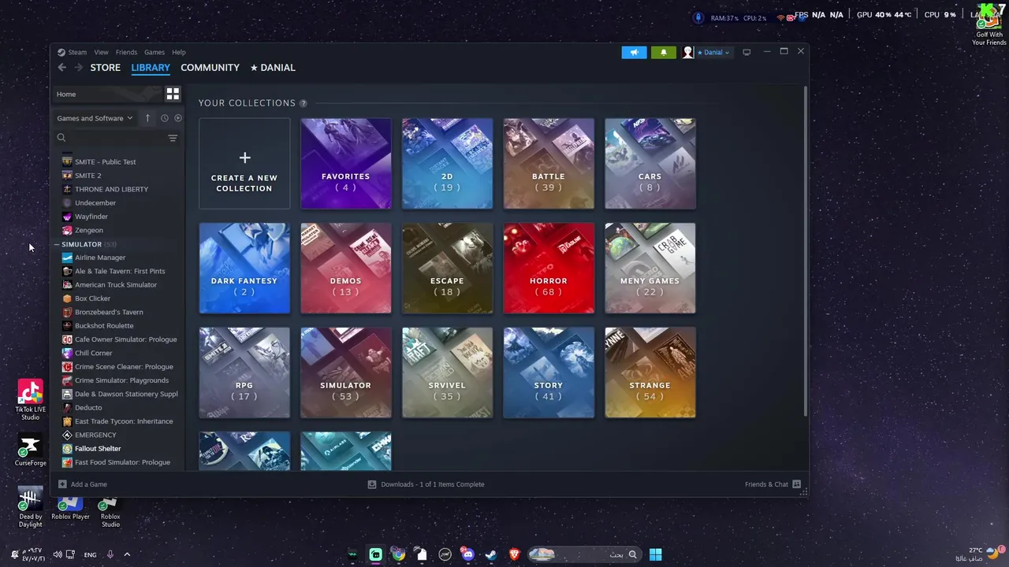The height and width of the screenshot is (567, 1009).
Task: Switch to Big Picture mode icon
Action: [747, 52]
